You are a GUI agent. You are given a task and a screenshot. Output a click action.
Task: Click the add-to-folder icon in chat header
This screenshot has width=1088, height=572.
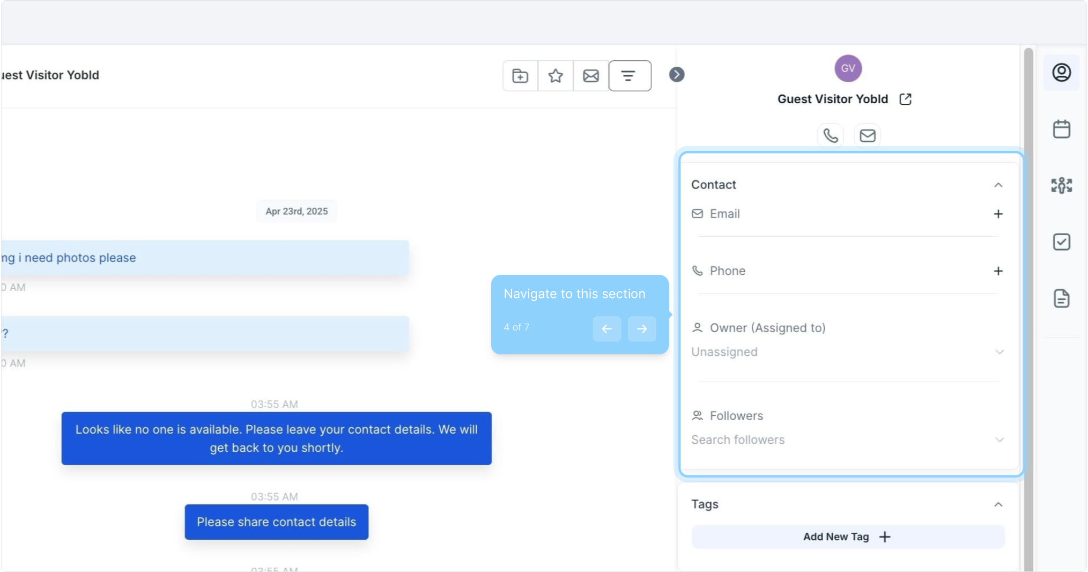pos(520,76)
